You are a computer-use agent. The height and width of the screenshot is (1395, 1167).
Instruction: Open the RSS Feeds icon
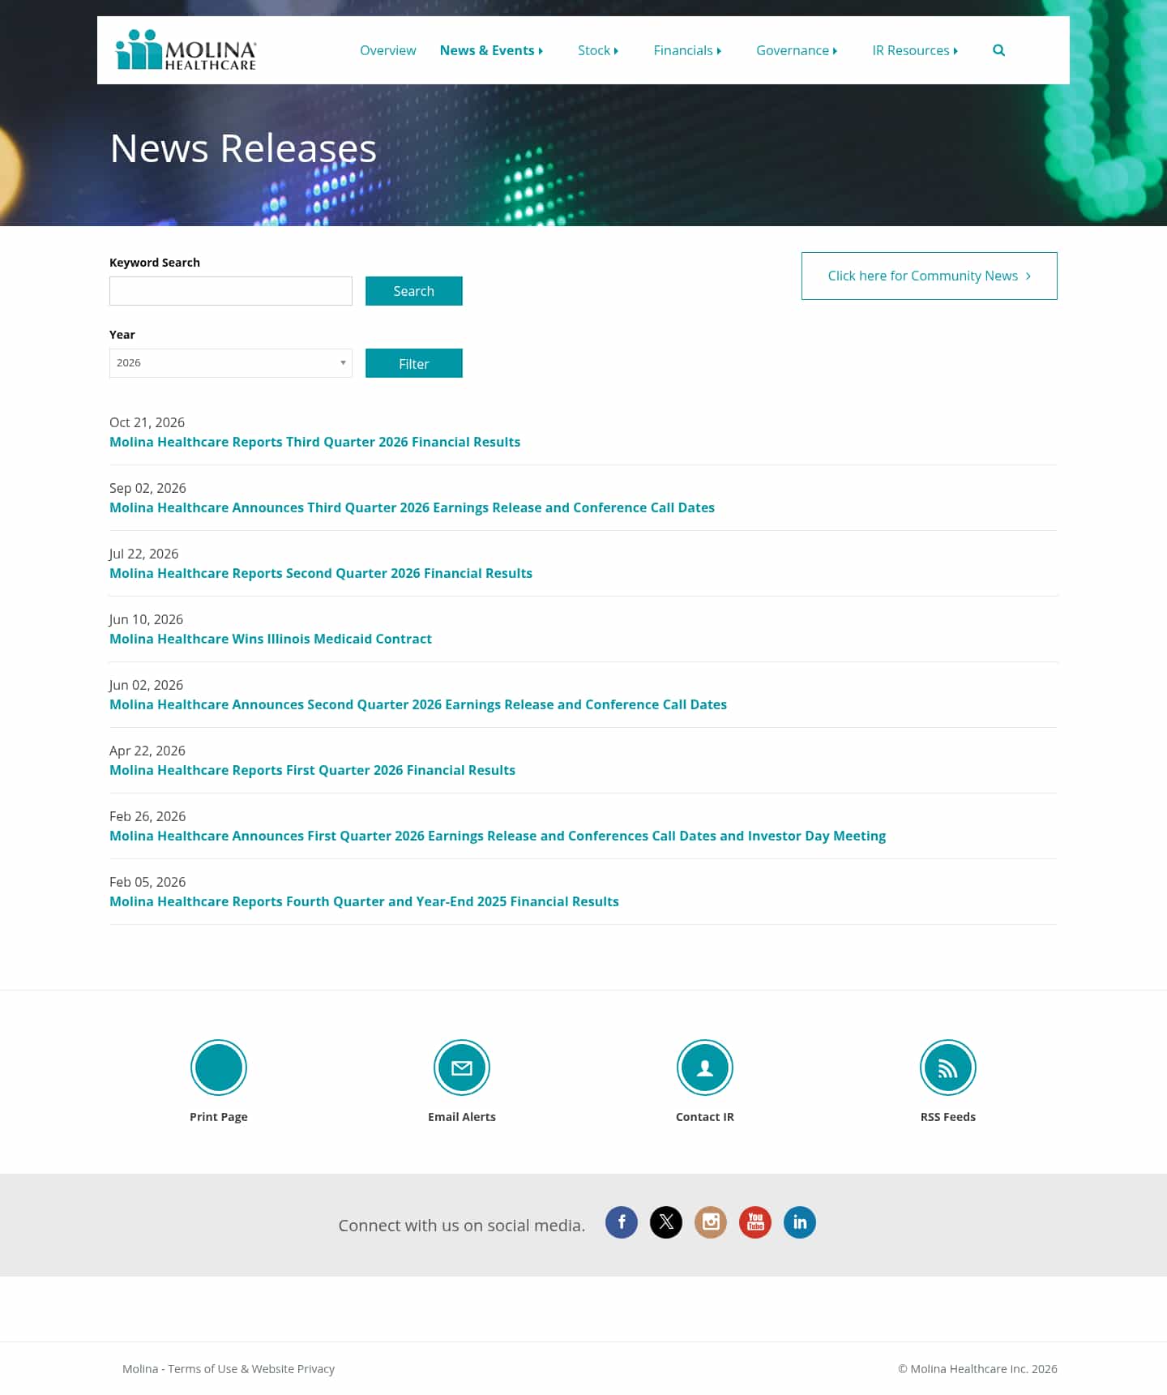click(948, 1068)
